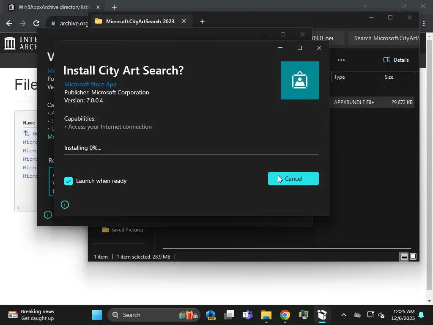Screen dimensions: 433x325
Task: Open the Chrome three-dot menu
Action: [x=424, y=24]
